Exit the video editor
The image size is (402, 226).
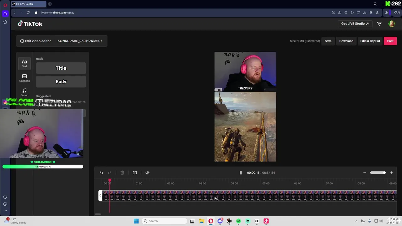tap(35, 41)
